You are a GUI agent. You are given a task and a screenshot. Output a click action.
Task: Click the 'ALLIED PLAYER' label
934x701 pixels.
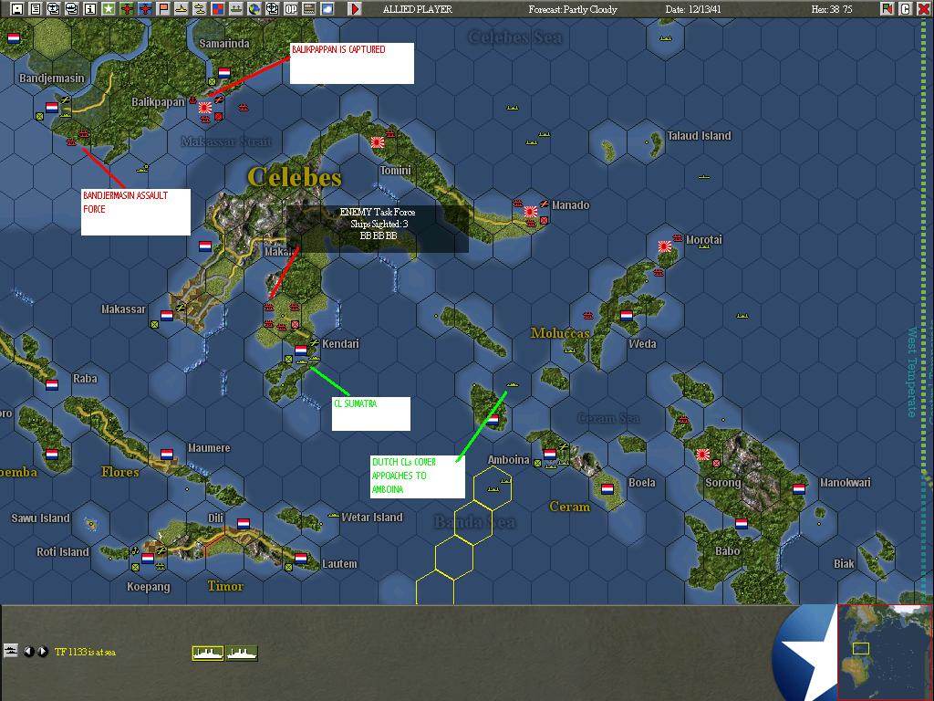coord(418,9)
